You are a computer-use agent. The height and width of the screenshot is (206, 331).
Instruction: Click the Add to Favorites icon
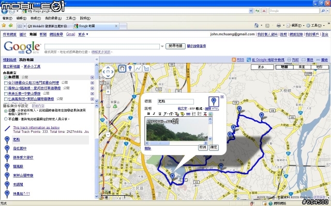[x=10, y=25]
